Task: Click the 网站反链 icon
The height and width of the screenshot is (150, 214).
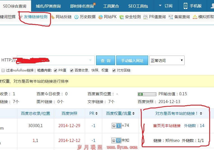Action: click(x=53, y=17)
